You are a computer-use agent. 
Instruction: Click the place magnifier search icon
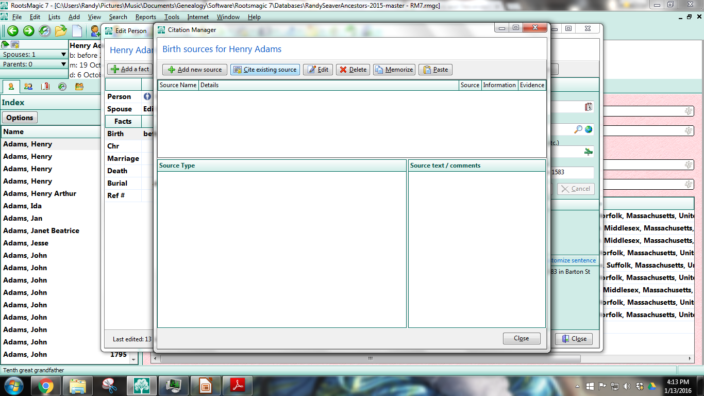pos(578,129)
